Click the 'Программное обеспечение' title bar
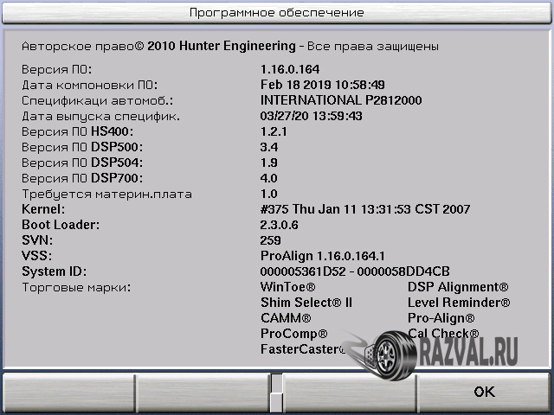554x415 pixels. pyautogui.click(x=277, y=13)
